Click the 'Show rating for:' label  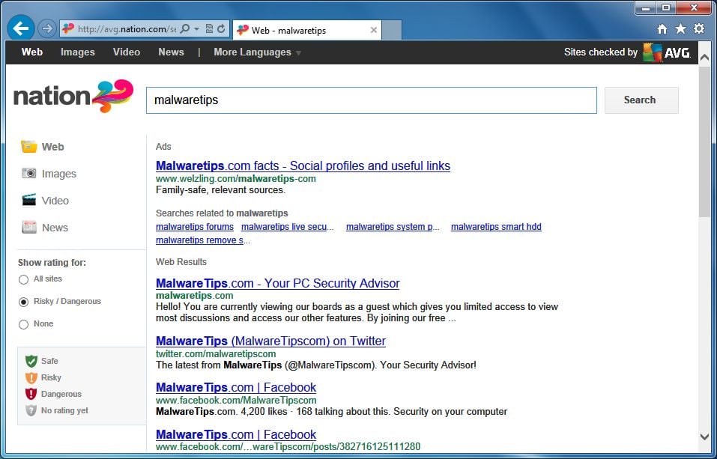pos(52,263)
